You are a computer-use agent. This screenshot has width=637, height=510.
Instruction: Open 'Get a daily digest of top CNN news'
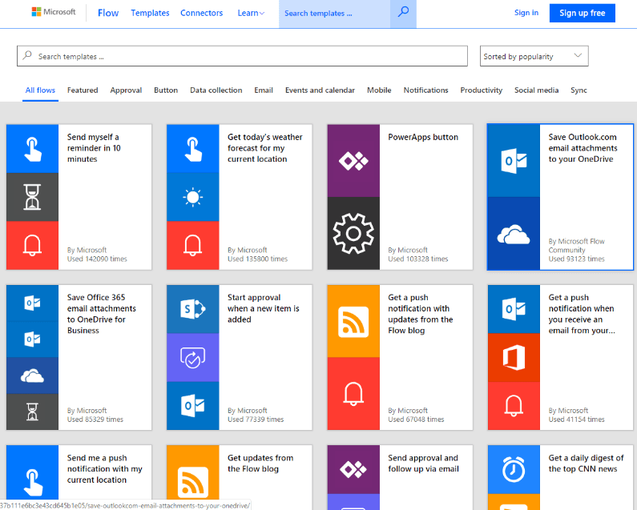pyautogui.click(x=586, y=463)
